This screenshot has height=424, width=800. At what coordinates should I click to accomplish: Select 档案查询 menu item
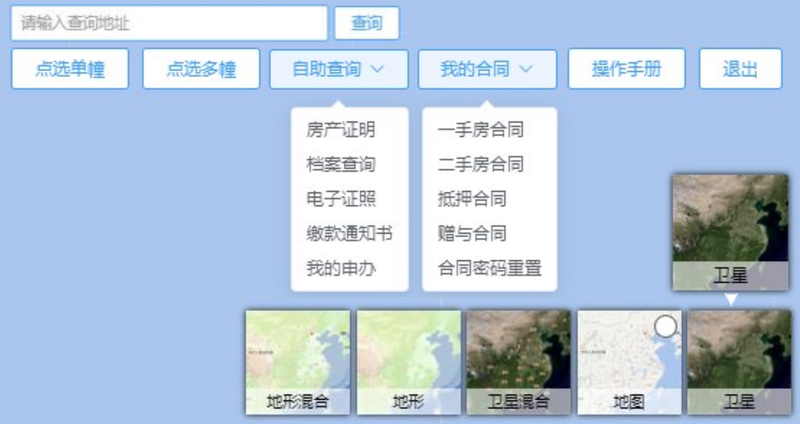340,165
